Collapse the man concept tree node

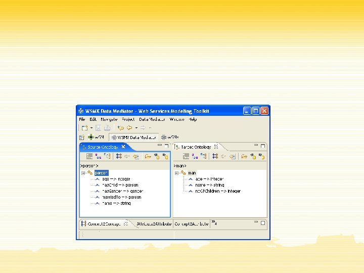176,173
